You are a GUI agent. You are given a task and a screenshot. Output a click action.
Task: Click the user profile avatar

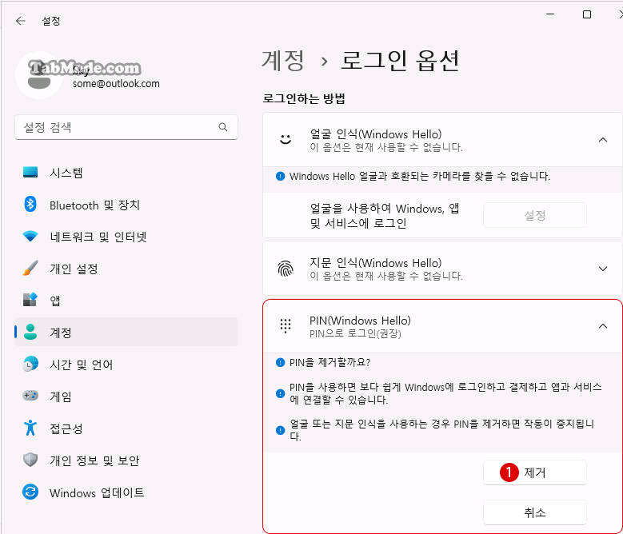[x=39, y=75]
